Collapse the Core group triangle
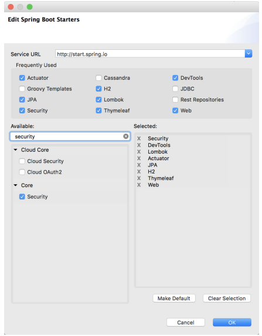 coord(15,185)
